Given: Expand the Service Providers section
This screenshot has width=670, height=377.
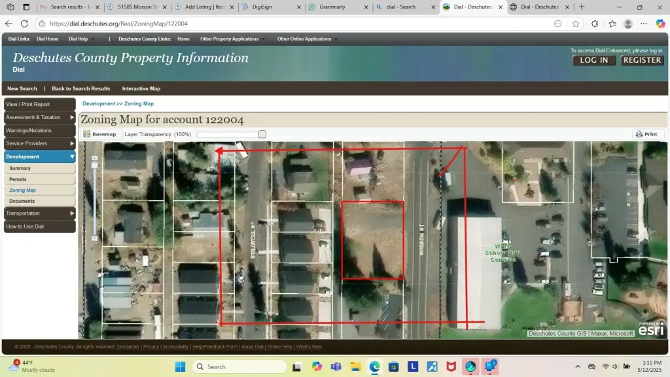Looking at the screenshot, I should (39, 143).
